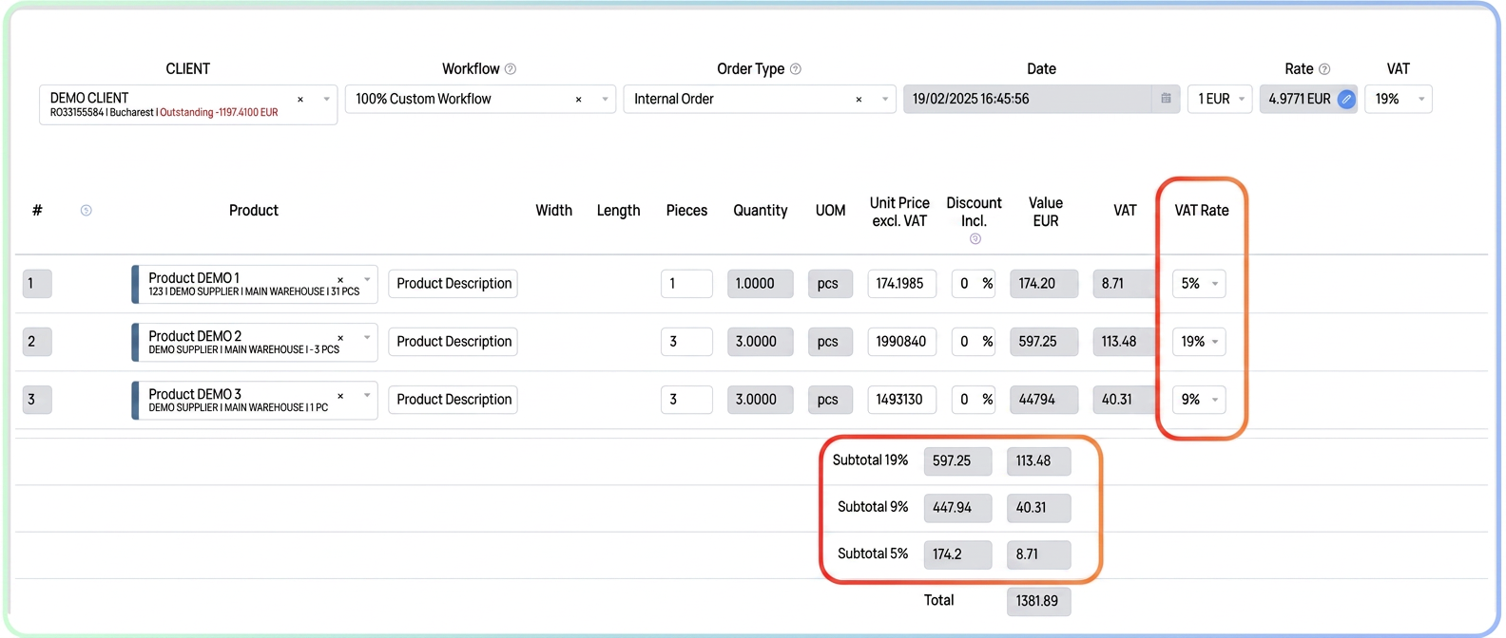Clear the DEMO CLIENT selection
The image size is (1506, 638).
pos(300,100)
